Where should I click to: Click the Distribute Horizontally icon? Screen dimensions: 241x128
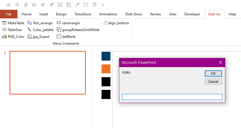coord(34,5)
